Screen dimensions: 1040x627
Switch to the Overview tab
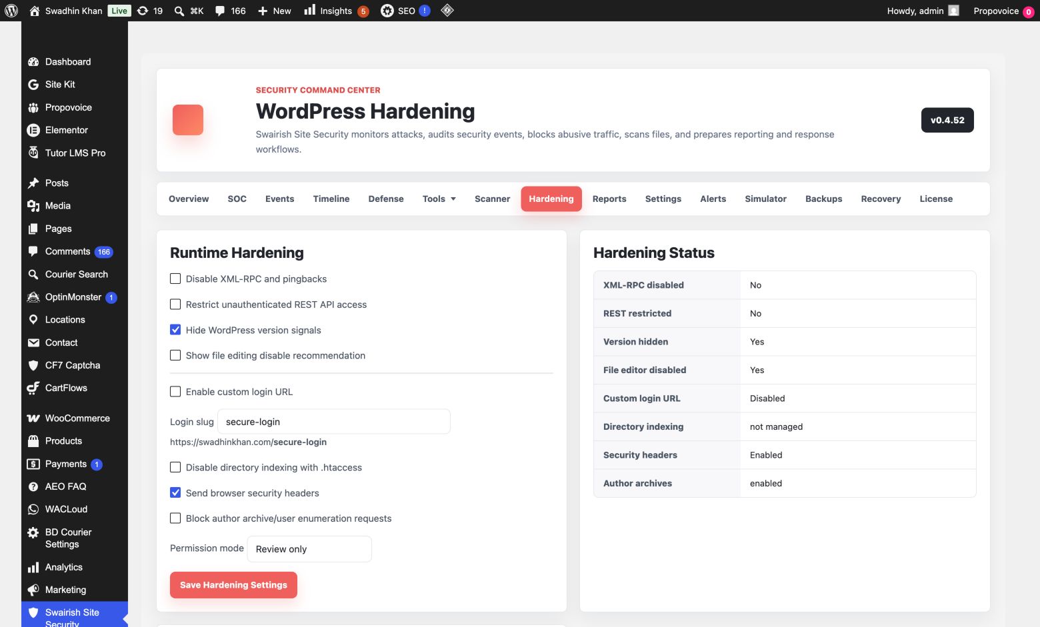[x=189, y=199]
